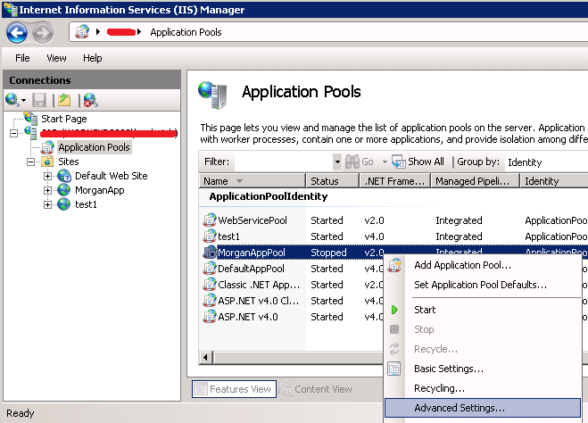Click the test1 site globe icon

point(63,204)
